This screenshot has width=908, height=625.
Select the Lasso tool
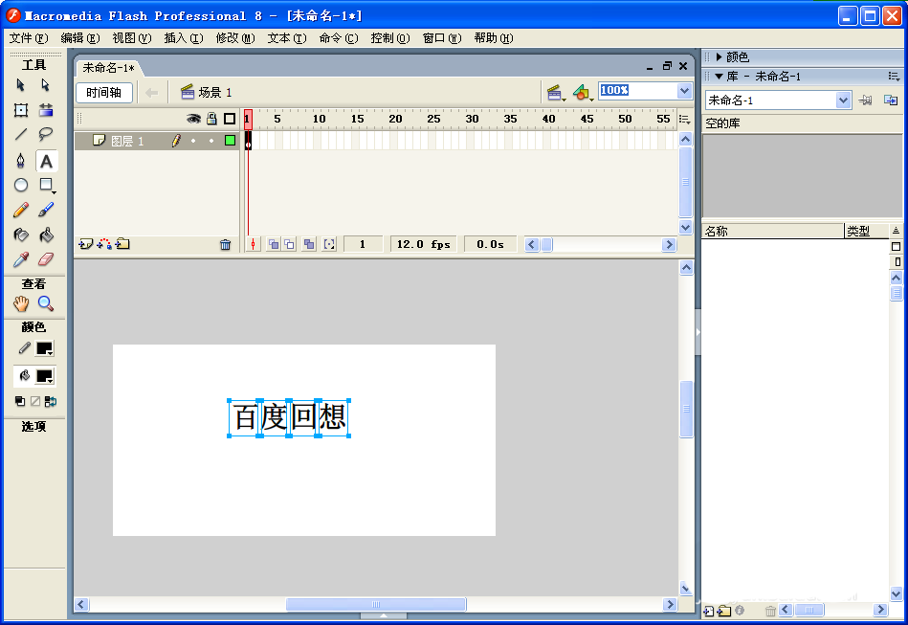coord(46,135)
